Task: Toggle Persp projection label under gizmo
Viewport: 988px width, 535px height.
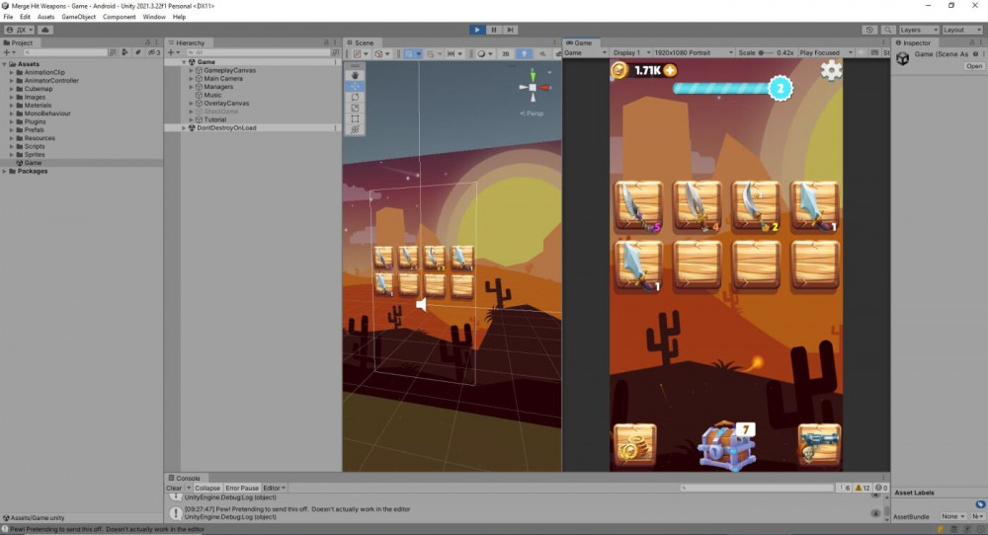Action: click(x=532, y=114)
